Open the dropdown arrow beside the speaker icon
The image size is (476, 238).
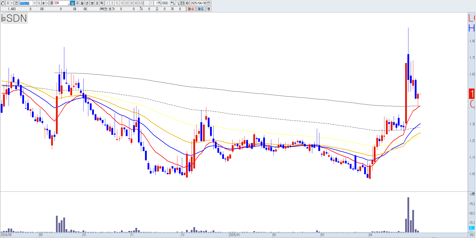47,3
